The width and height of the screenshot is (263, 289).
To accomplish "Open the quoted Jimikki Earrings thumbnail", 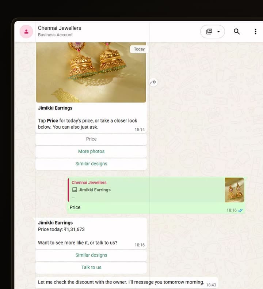I will (x=235, y=190).
